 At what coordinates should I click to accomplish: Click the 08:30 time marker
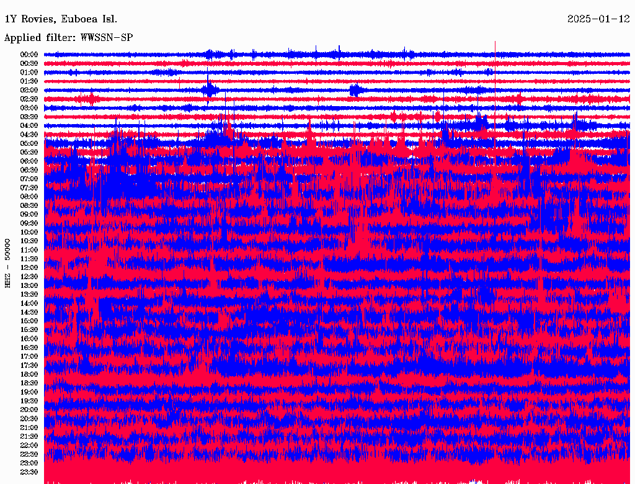(29, 205)
